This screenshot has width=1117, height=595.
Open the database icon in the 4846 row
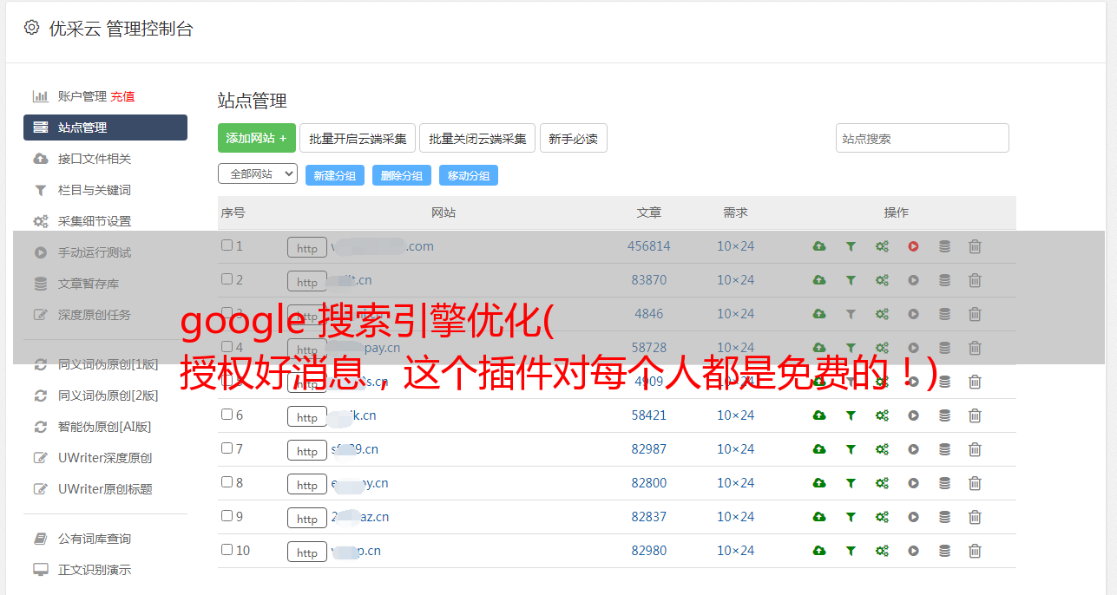pos(944,314)
